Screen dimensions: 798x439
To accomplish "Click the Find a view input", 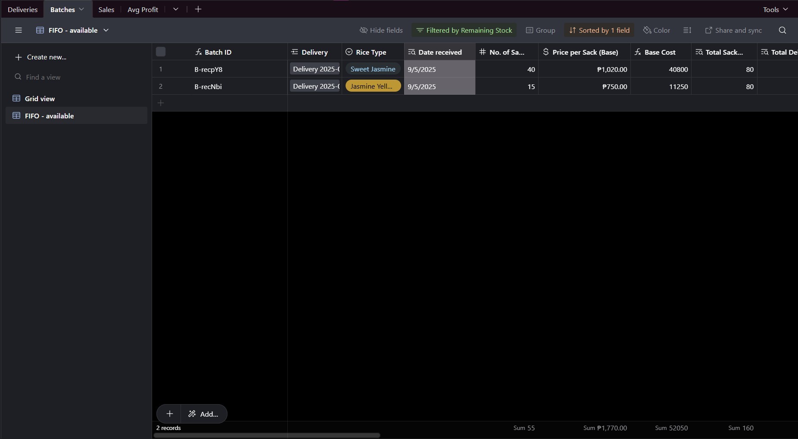I will coord(77,77).
